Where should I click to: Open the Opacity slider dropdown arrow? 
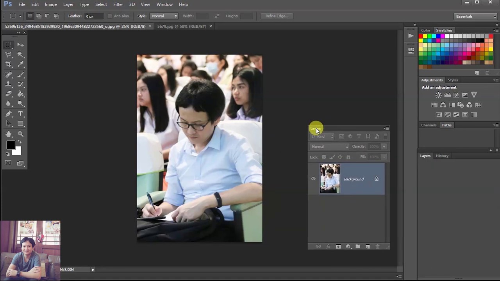[x=384, y=146]
